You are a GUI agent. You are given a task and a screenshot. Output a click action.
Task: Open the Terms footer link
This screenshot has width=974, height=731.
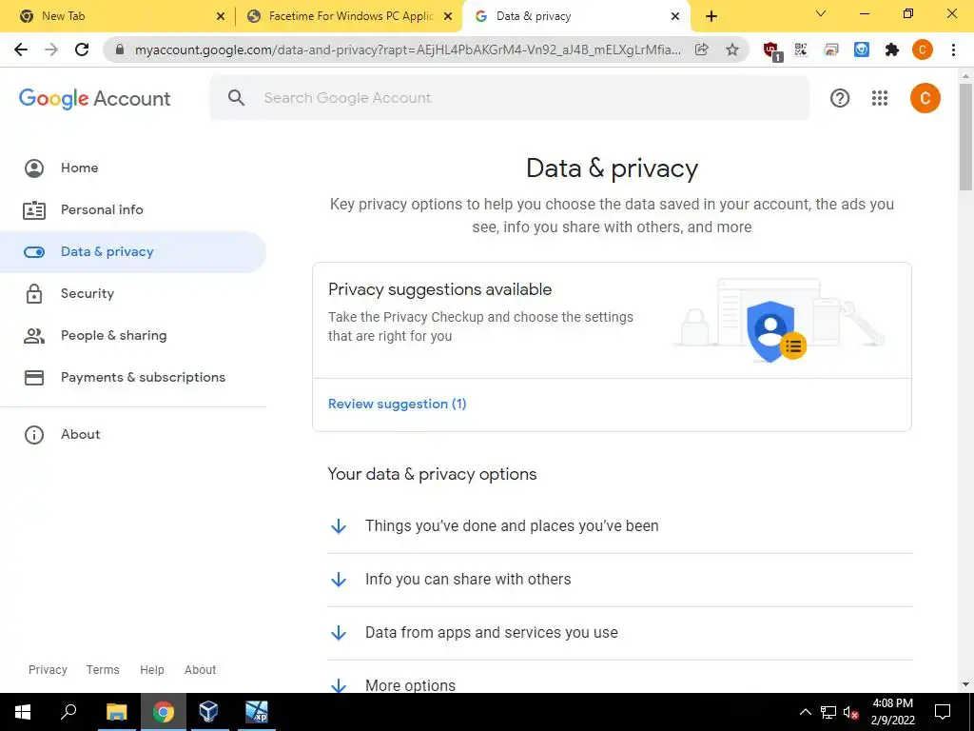pos(103,669)
